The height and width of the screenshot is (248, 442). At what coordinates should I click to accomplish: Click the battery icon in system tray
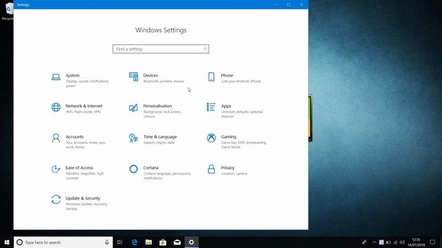coord(388,242)
